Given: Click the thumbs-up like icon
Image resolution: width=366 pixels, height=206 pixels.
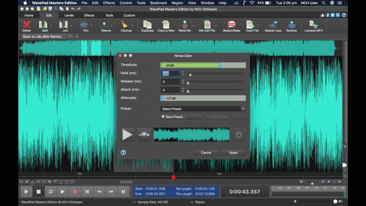Looking at the screenshot, I should coord(322,15).
